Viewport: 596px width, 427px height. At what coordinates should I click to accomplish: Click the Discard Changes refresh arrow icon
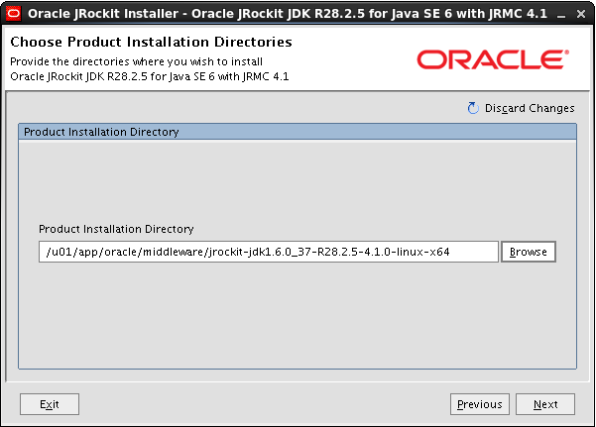(473, 108)
